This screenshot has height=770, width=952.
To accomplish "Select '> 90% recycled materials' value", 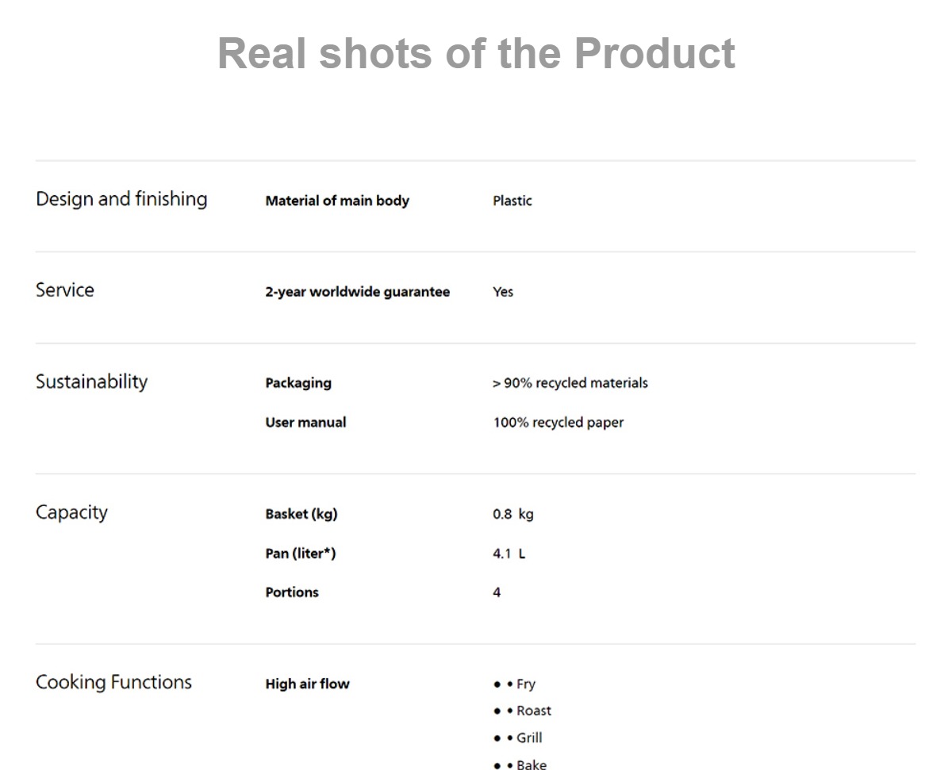I will tap(570, 383).
